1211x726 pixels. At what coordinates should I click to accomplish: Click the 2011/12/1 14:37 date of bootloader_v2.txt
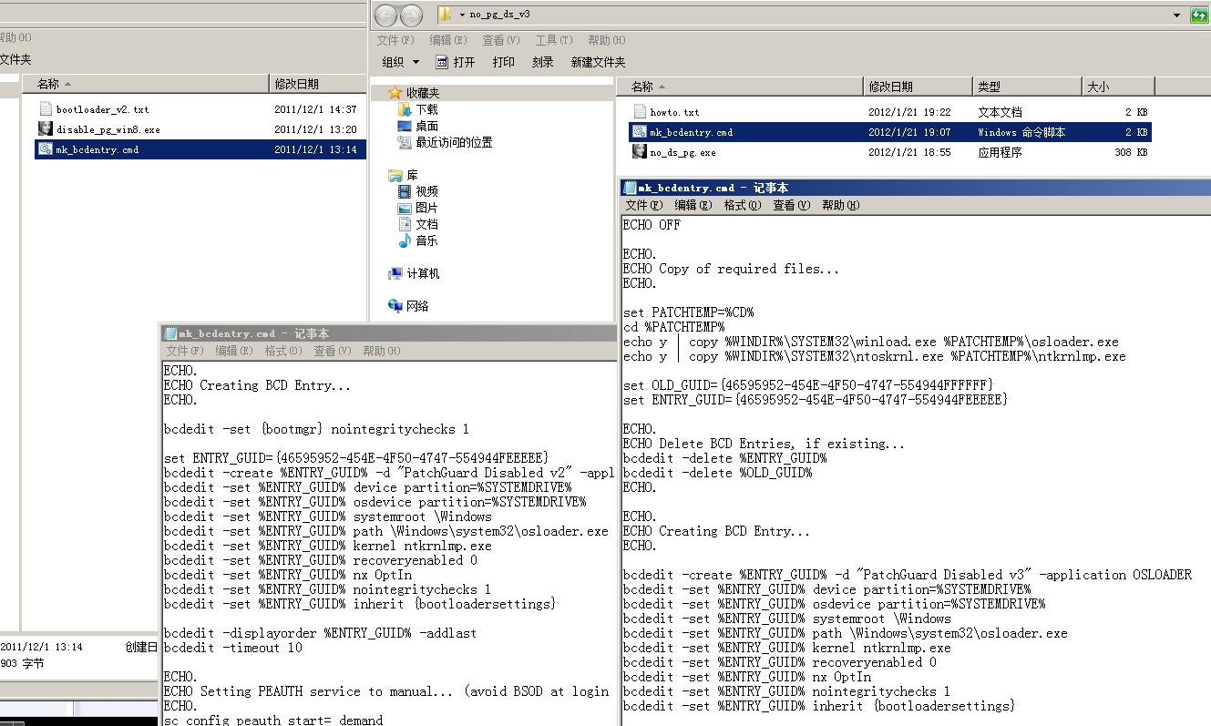coord(315,109)
